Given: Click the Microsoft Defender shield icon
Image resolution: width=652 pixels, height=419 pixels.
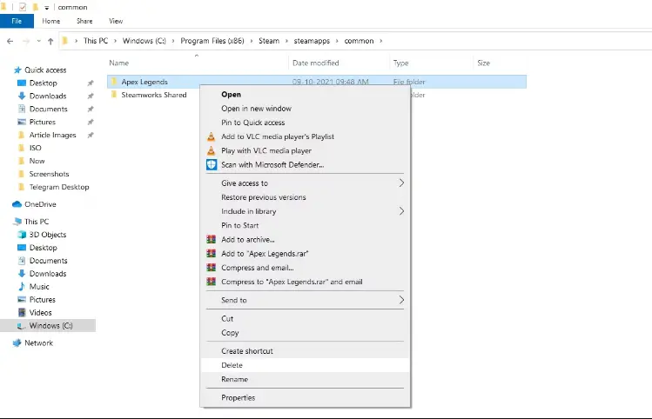Looking at the screenshot, I should pyautogui.click(x=211, y=164).
